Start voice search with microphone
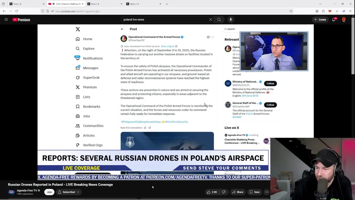This screenshot has height=200, width=355. [x=231, y=19]
